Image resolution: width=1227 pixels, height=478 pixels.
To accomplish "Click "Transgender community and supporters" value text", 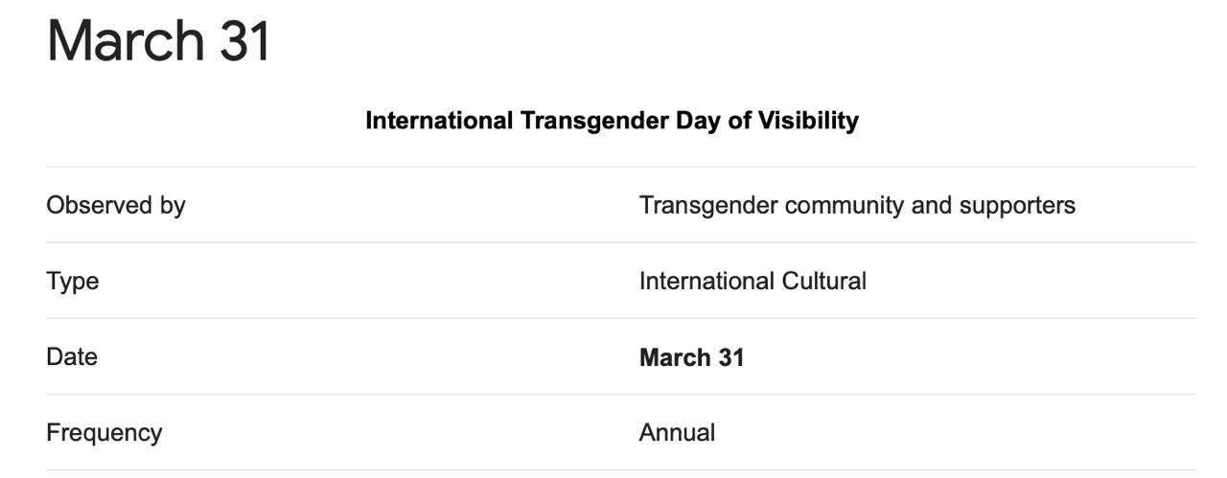I will (x=857, y=205).
